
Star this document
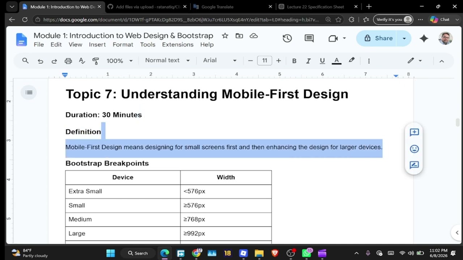click(225, 35)
